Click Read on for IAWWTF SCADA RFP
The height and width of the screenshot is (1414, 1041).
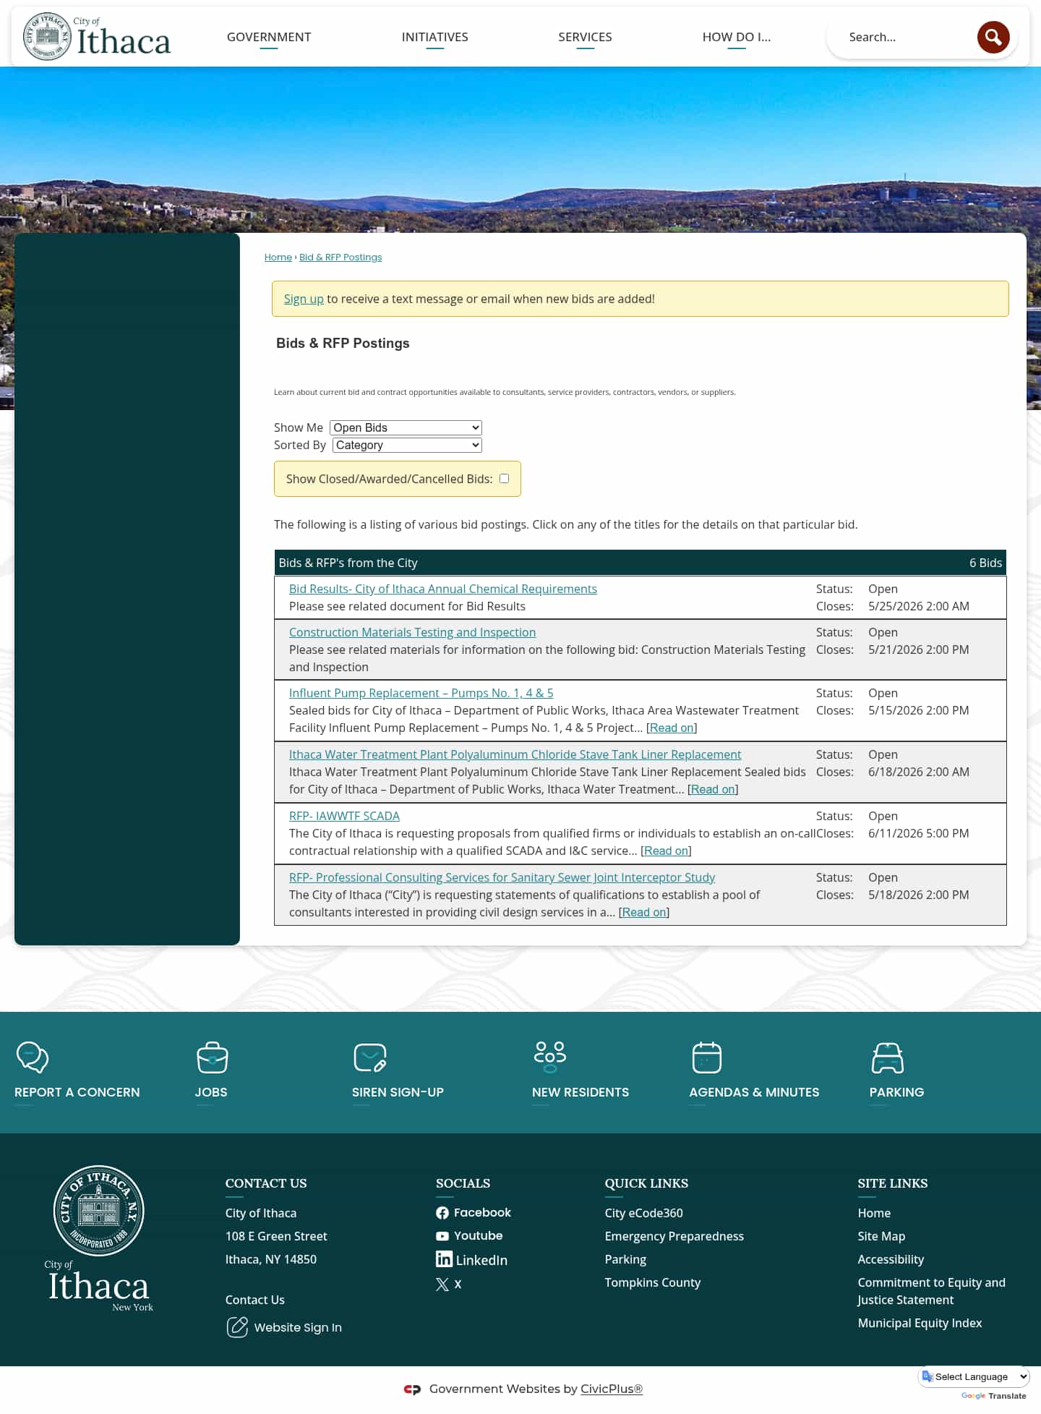(666, 851)
